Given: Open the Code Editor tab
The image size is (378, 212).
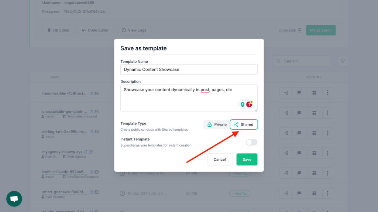Looking at the screenshot, I should click(x=95, y=30).
